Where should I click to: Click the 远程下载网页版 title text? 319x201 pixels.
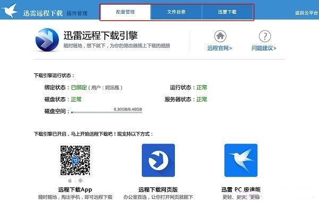[x=158, y=190]
